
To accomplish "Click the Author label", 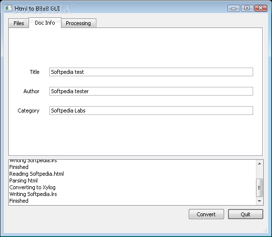I will (31, 91).
